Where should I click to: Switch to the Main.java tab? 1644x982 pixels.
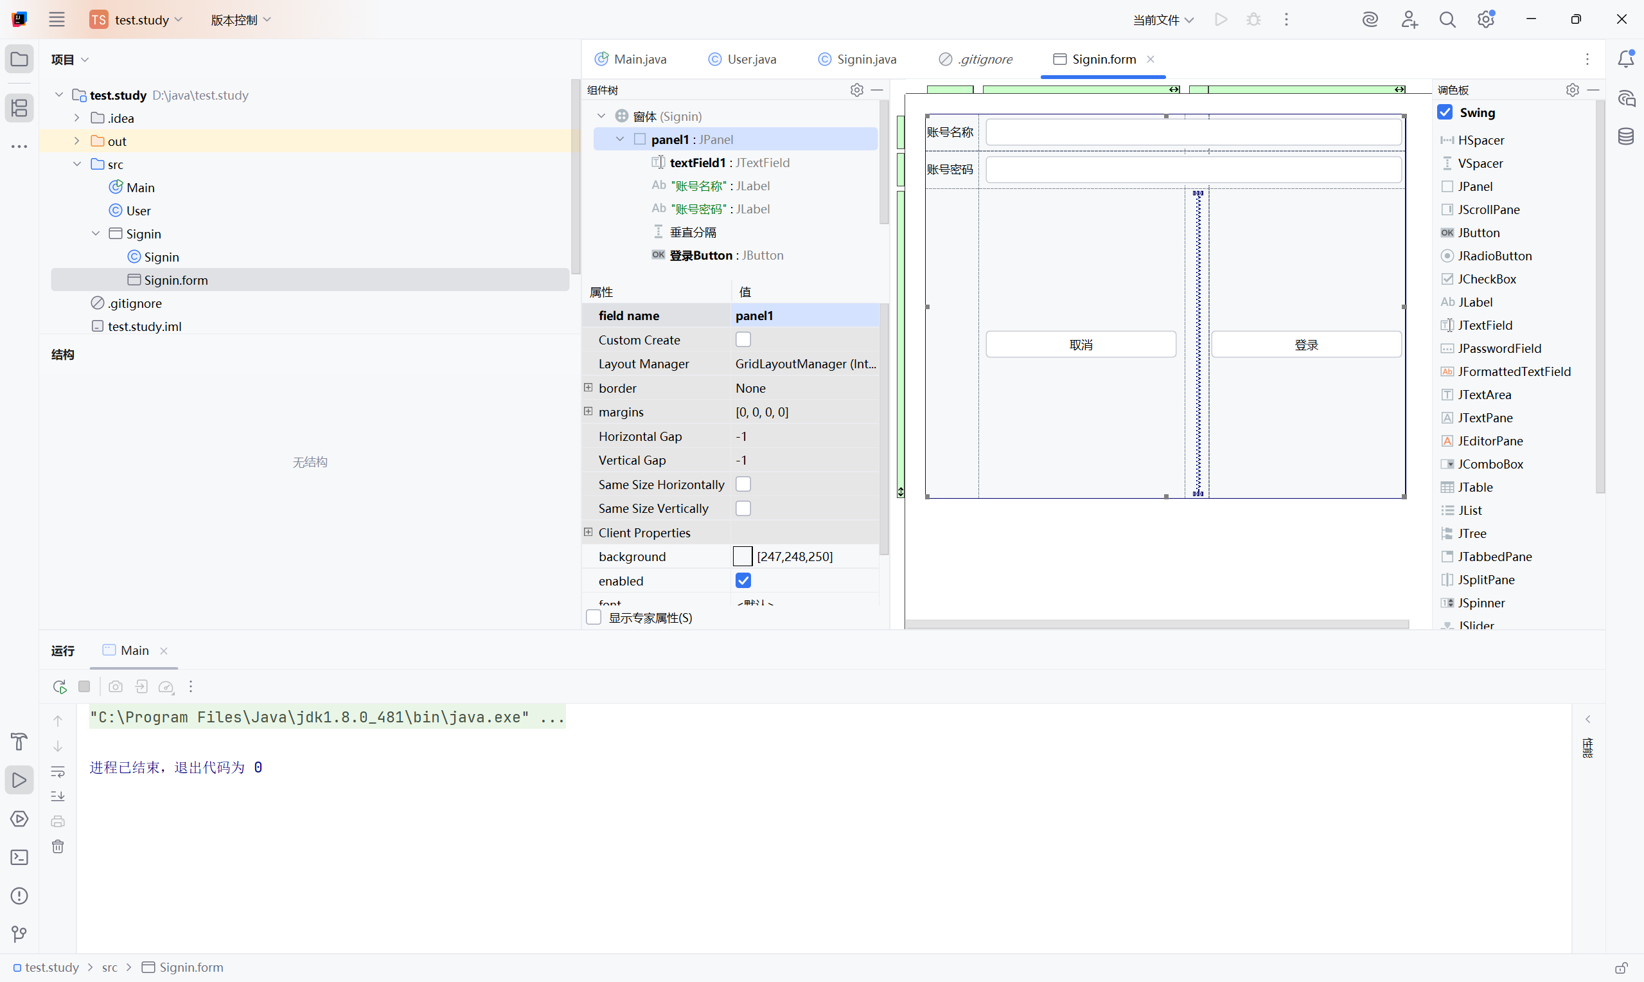click(631, 59)
